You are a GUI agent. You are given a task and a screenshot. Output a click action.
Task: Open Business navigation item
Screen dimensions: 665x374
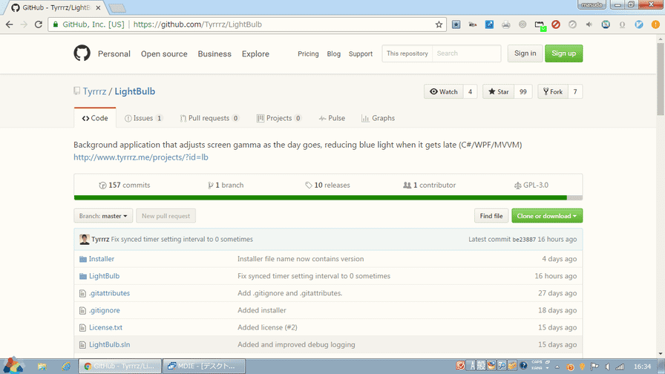pyautogui.click(x=214, y=54)
